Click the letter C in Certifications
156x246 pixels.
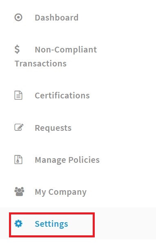(38, 96)
